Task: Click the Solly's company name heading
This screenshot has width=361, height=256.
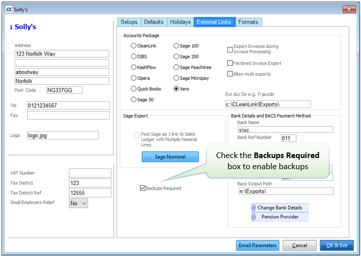Action: pyautogui.click(x=25, y=27)
